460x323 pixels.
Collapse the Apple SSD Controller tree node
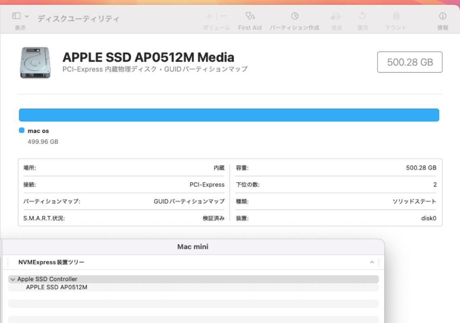click(13, 279)
